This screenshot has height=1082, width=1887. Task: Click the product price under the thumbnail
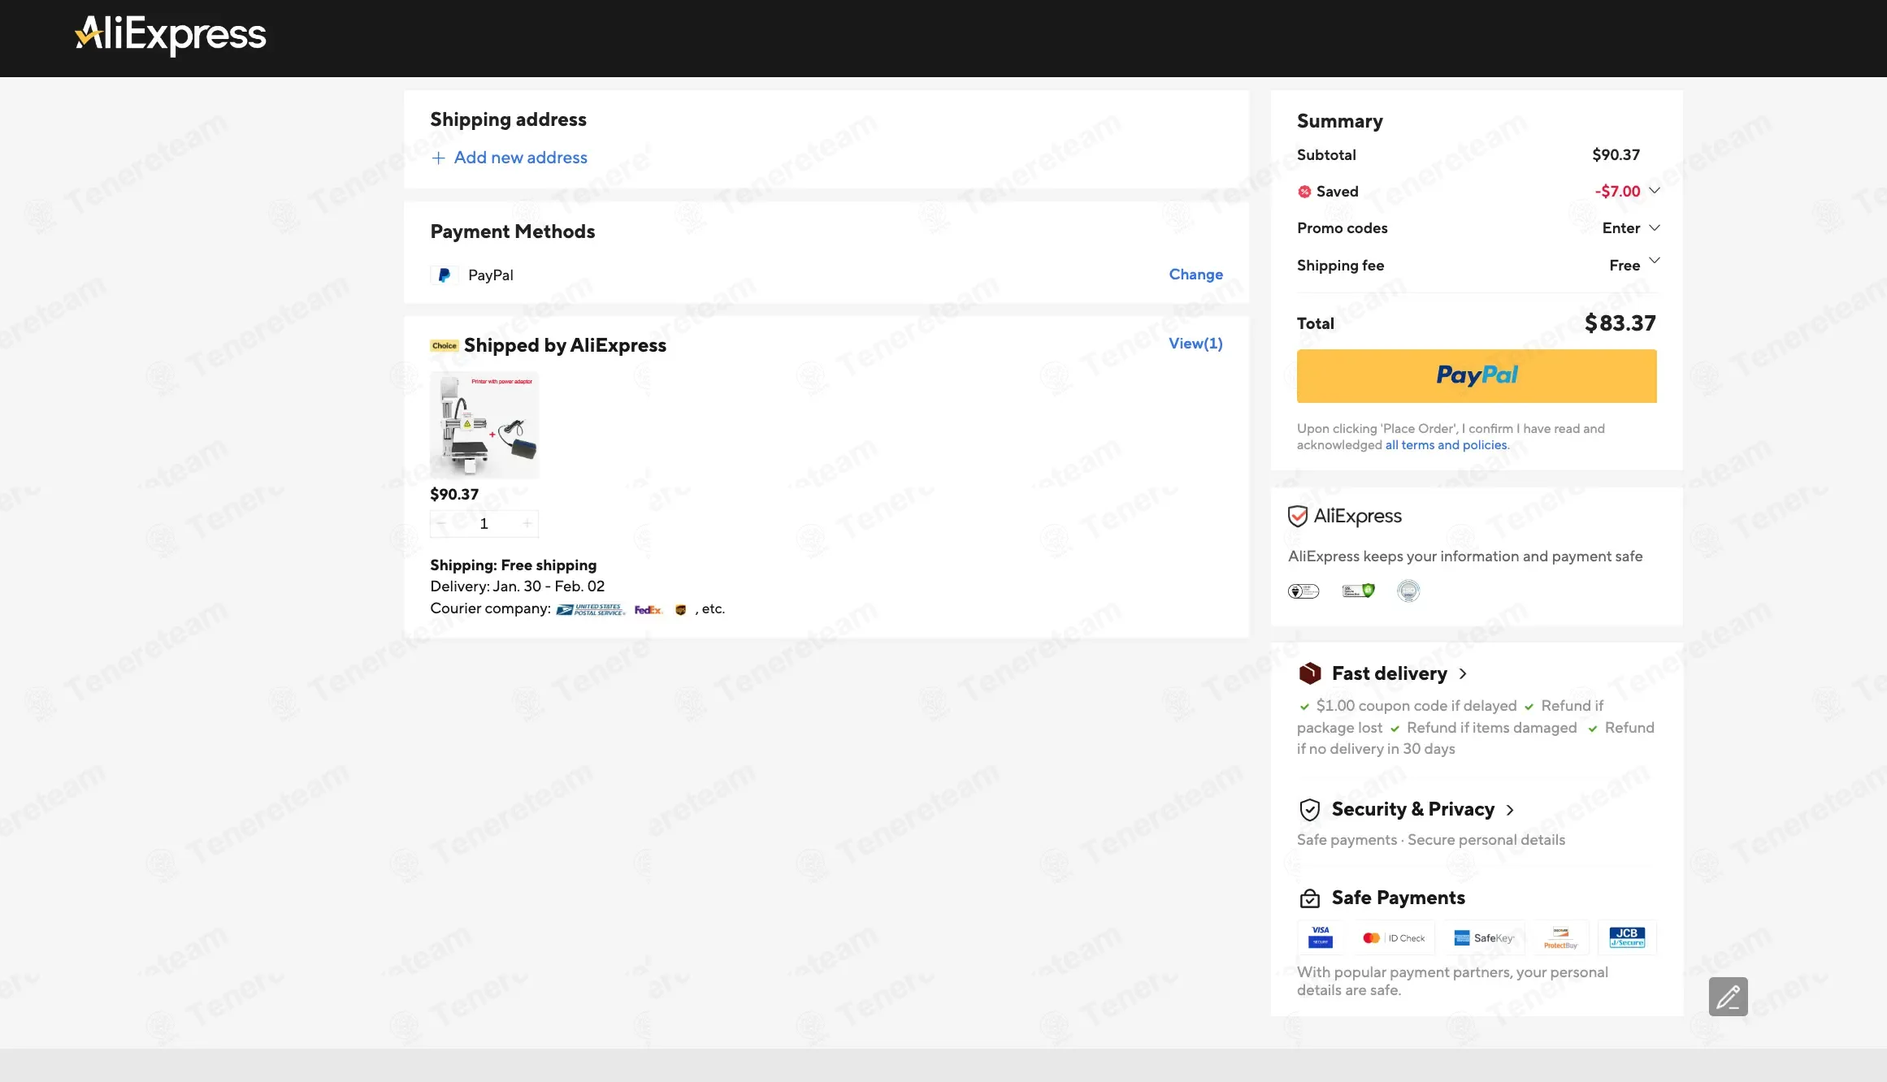click(x=454, y=495)
